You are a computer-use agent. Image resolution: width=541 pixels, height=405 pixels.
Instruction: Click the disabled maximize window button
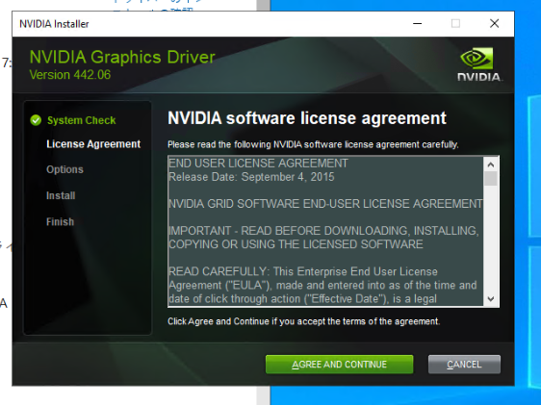[x=455, y=23]
